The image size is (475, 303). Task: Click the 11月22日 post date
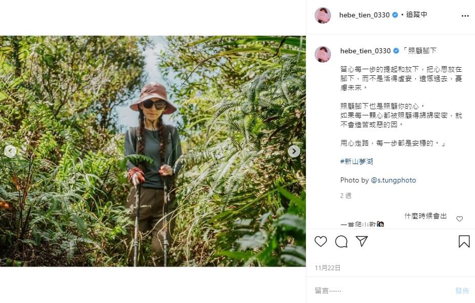327,268
